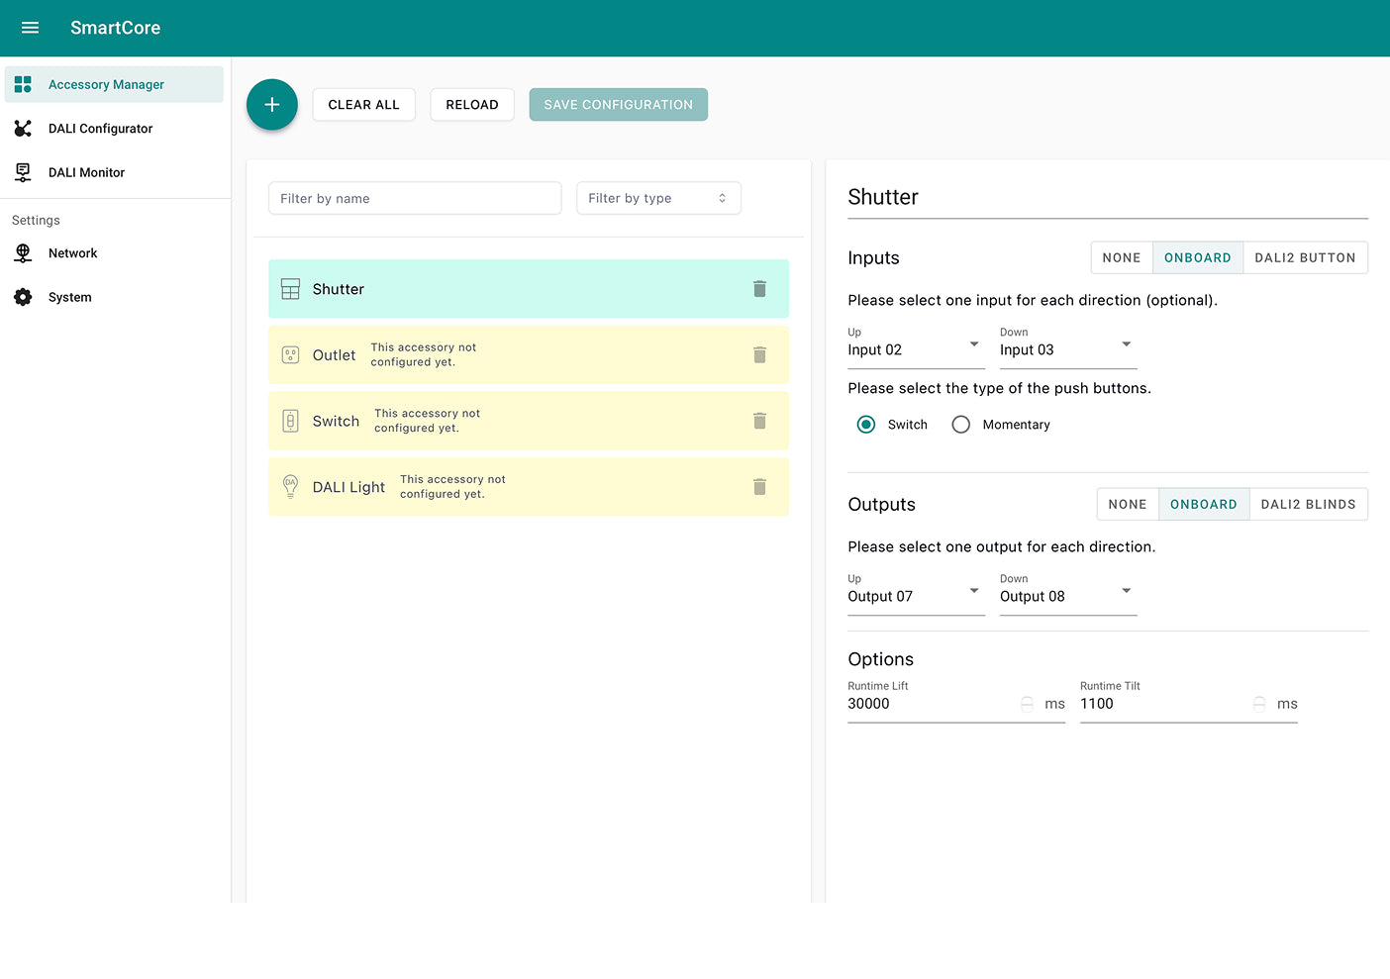Viewport: 1390px width, 979px height.
Task: Choose the Momentary radio option
Action: tap(960, 425)
